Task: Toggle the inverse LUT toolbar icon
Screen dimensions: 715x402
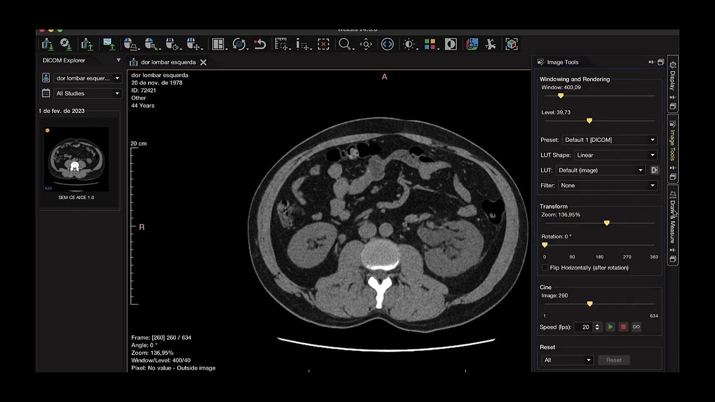Action: 451,44
